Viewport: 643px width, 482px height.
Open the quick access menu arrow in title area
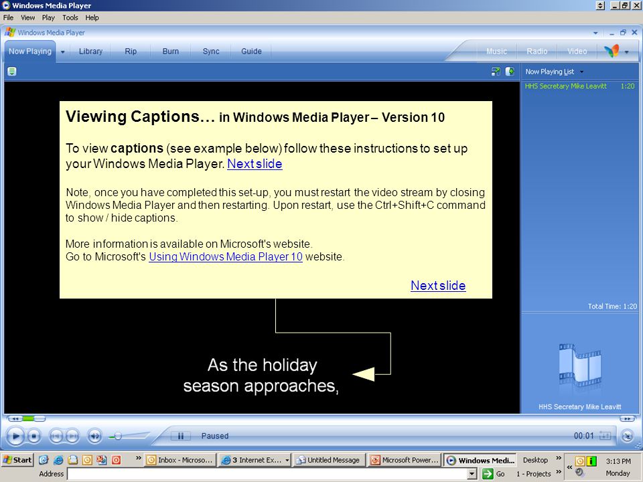click(595, 33)
